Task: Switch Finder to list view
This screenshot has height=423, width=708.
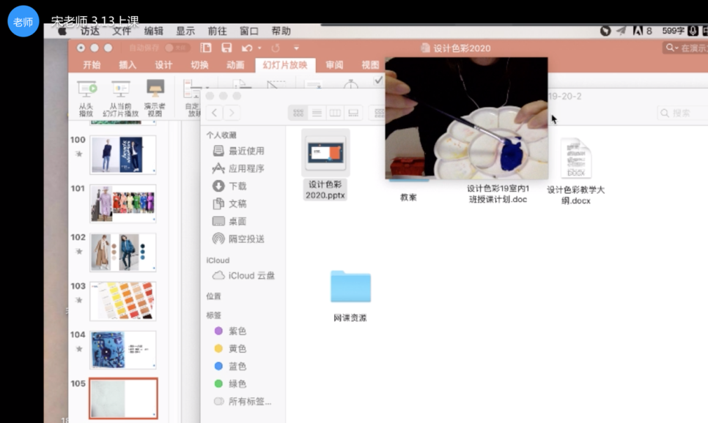Action: coord(317,113)
